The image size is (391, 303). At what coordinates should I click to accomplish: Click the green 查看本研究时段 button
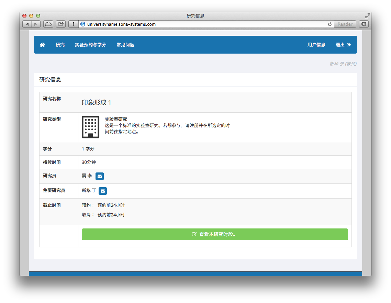coord(215,234)
